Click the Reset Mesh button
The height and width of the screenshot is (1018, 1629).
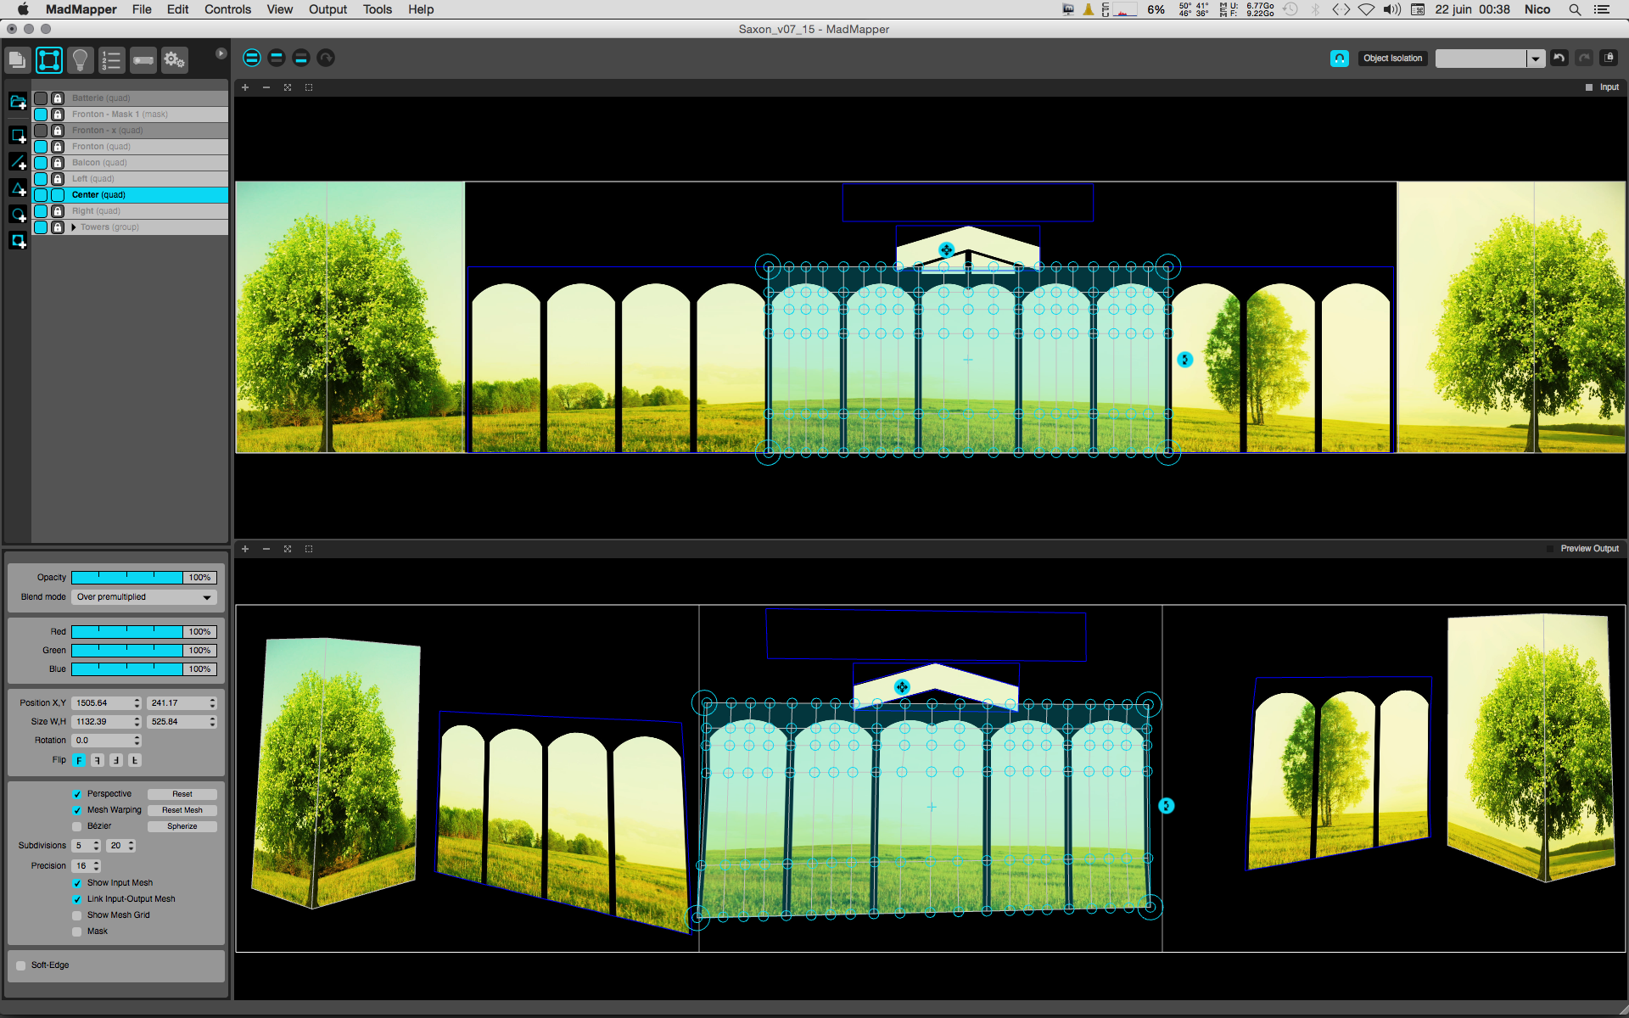tap(182, 810)
